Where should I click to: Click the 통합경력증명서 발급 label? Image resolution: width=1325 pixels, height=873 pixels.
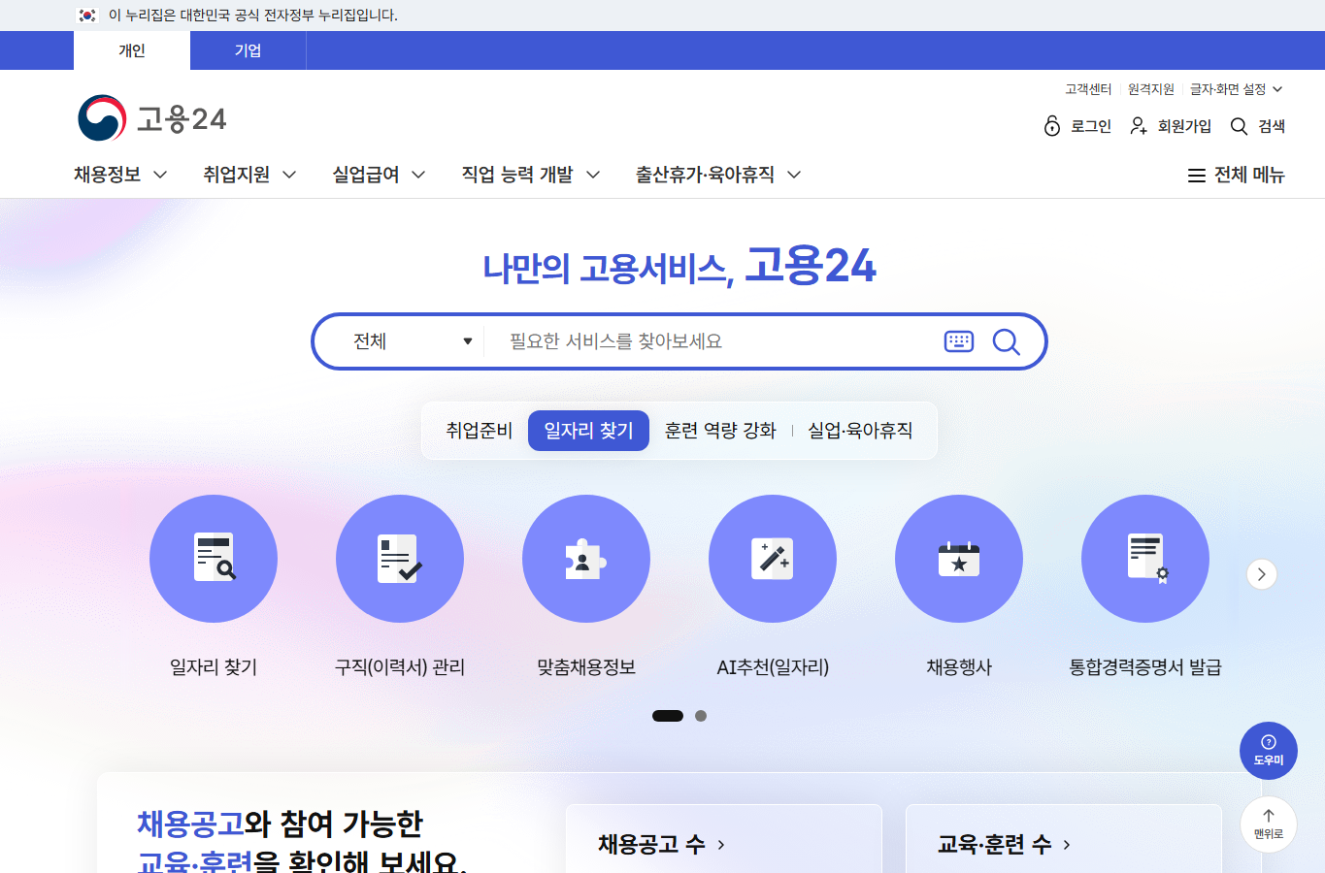pyautogui.click(x=1145, y=667)
